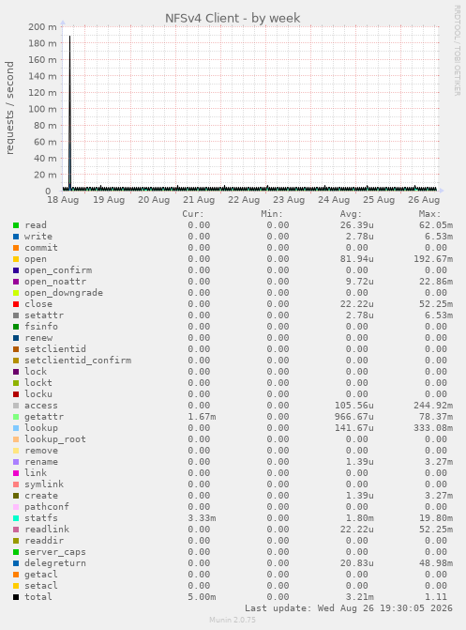Click the Munin 2.0.75 footer text
The height and width of the screenshot is (630, 466).
[233, 620]
